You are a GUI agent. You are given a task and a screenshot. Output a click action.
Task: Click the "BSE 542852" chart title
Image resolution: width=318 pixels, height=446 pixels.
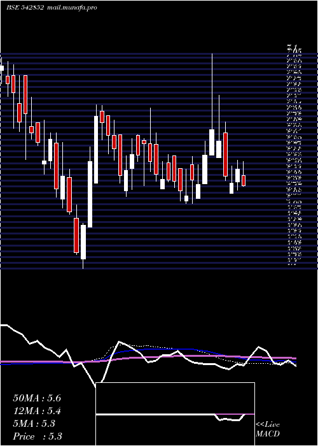pyautogui.click(x=25, y=8)
